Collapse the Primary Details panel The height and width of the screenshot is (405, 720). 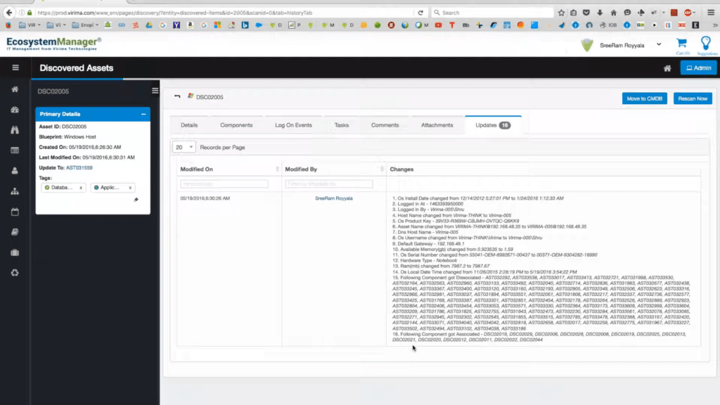[143, 114]
